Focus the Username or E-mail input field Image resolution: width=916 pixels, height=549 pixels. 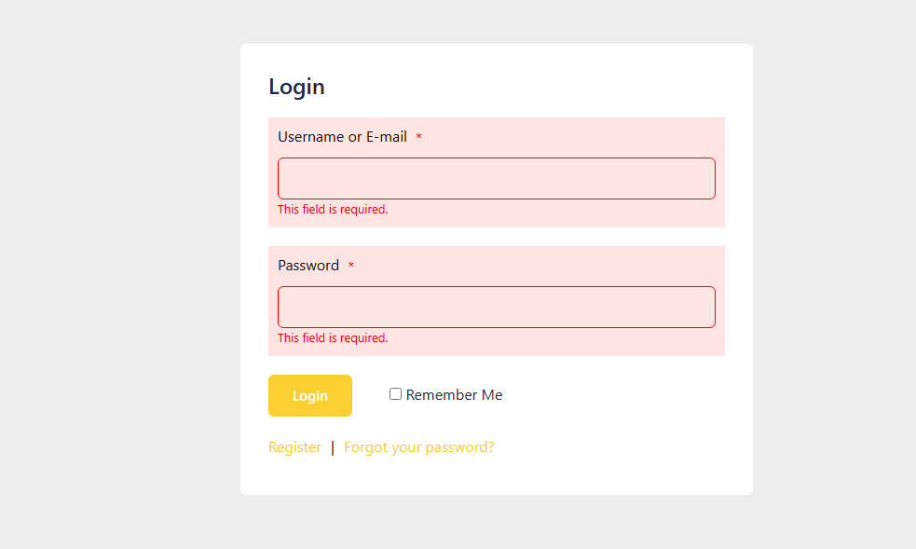tap(496, 178)
